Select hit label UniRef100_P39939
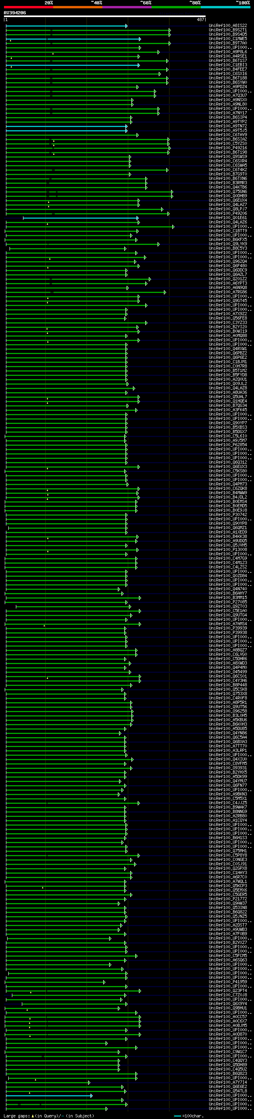This screenshot has height=1119, width=254. (x=228, y=628)
